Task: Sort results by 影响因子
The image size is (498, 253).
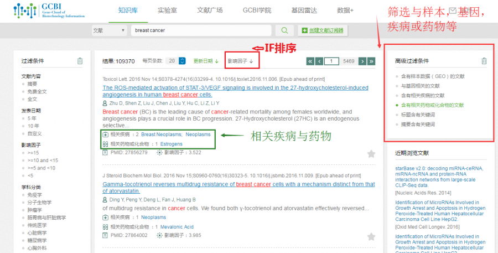Action: pyautogui.click(x=241, y=61)
